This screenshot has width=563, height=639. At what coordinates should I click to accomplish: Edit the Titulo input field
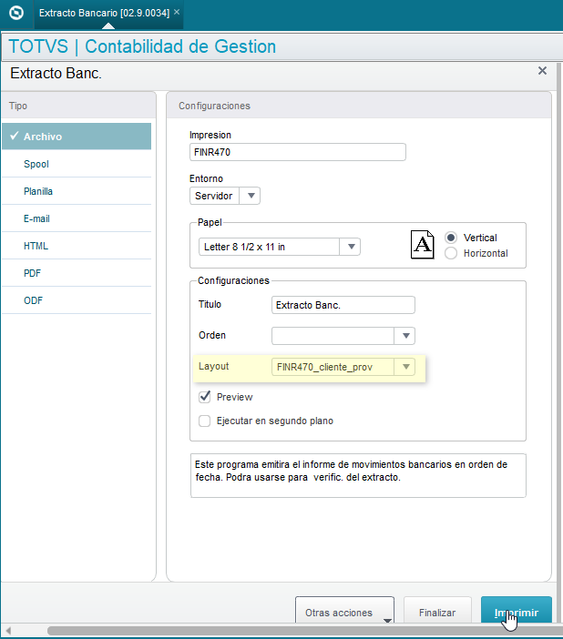click(343, 305)
